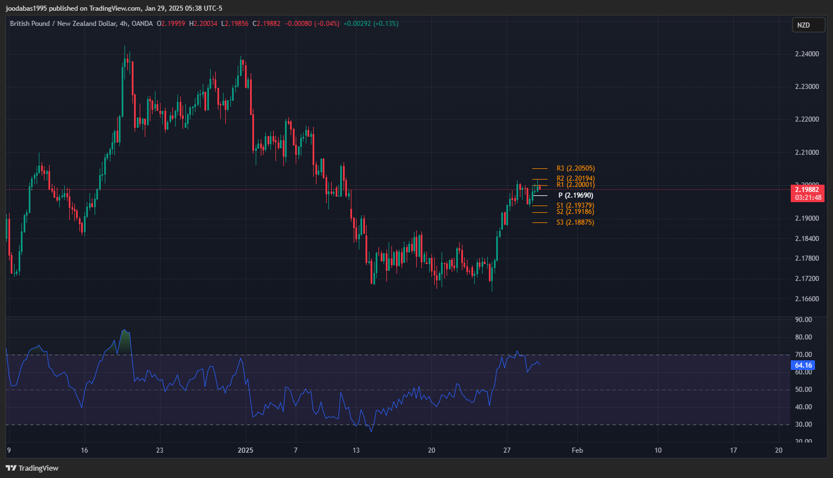This screenshot has height=478, width=833.
Task: Click the red 2.19882 current price tag
Action: click(807, 190)
